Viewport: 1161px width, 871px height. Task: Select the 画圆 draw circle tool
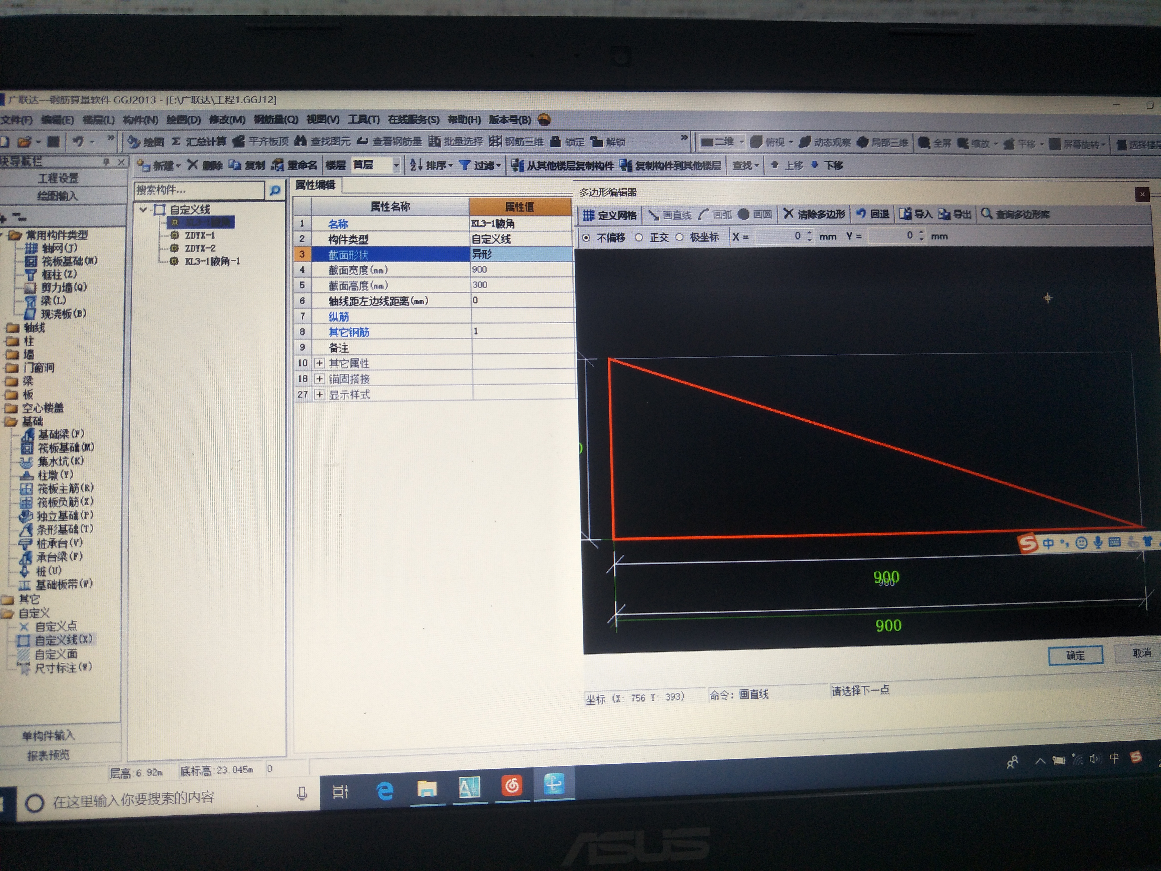755,214
